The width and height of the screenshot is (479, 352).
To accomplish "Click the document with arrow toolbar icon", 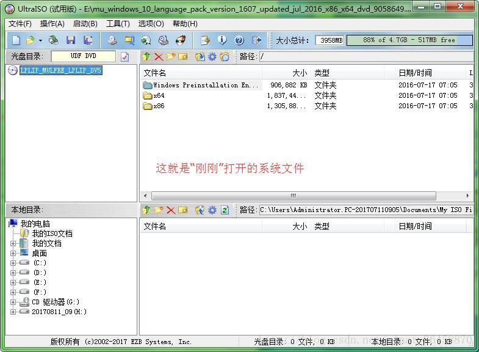I will [x=205, y=40].
